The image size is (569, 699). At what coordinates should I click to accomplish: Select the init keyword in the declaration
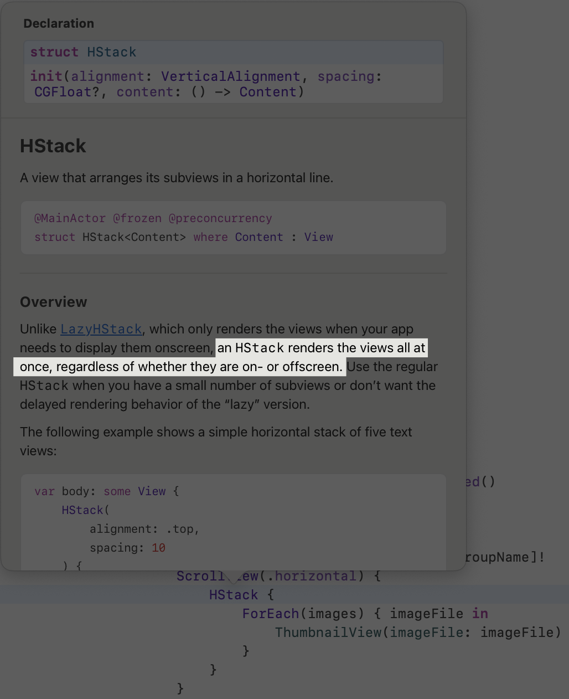click(x=46, y=76)
